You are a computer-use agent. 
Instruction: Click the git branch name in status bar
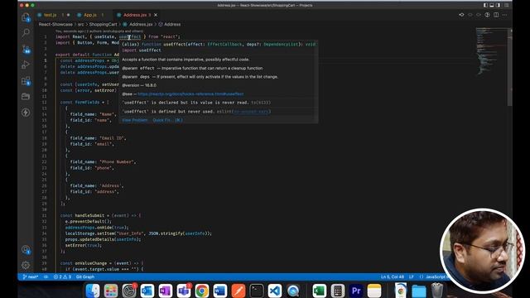tap(31, 276)
